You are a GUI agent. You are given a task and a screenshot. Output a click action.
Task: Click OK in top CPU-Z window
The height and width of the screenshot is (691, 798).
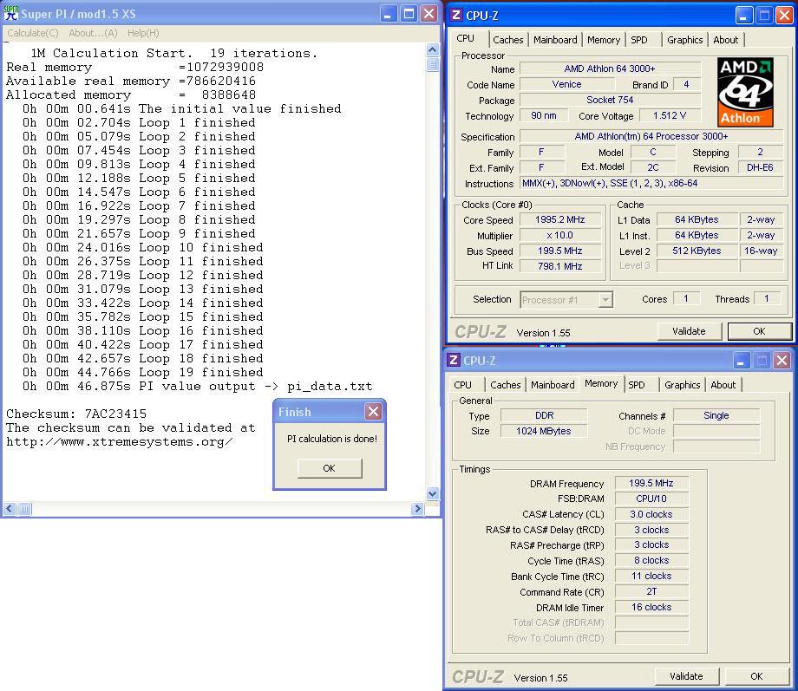point(759,331)
